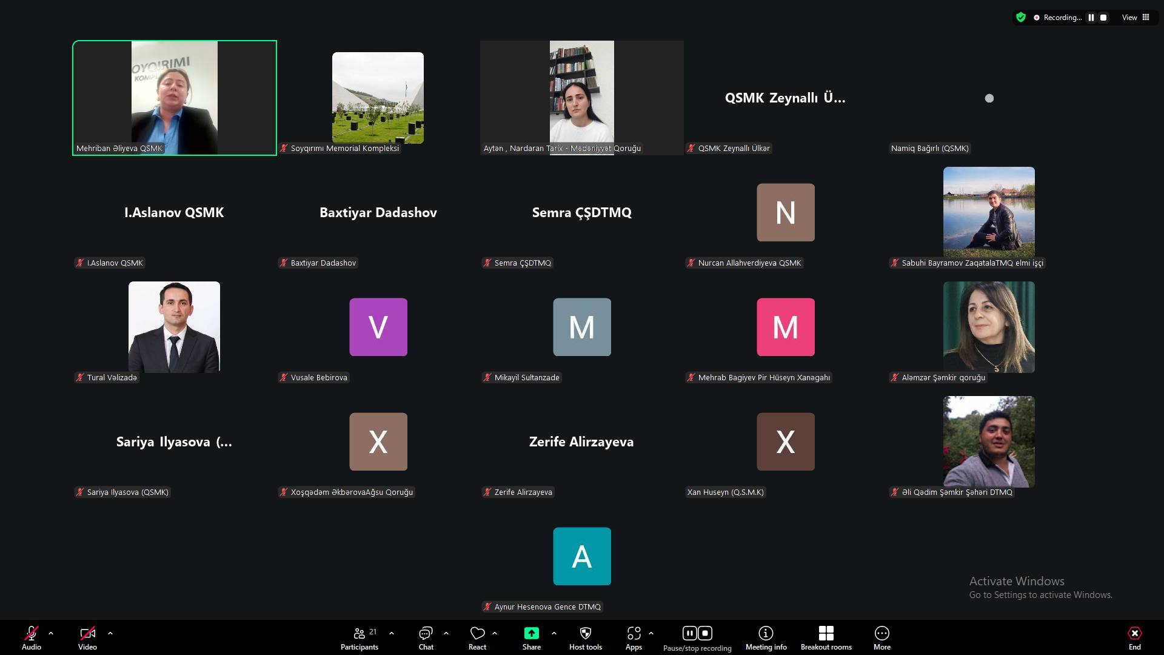Pause the recording from top indicator
The height and width of the screenshot is (655, 1164).
tap(1091, 18)
